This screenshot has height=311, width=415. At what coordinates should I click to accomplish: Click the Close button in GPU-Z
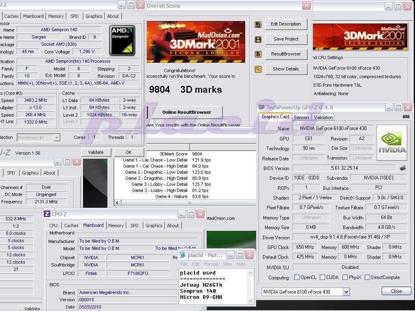[396, 291]
